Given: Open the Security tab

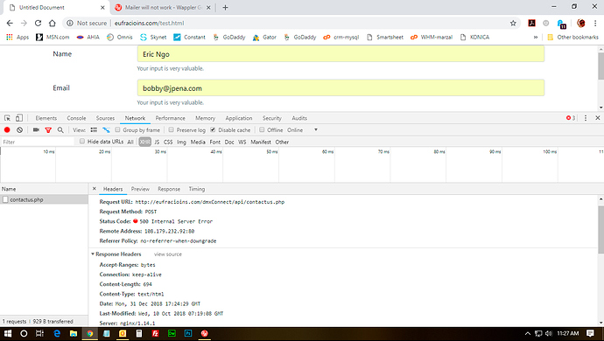Looking at the screenshot, I should tap(272, 118).
